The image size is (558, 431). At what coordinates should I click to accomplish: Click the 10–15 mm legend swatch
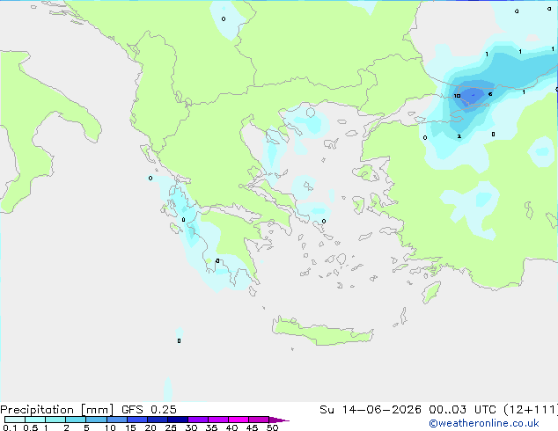116,420
